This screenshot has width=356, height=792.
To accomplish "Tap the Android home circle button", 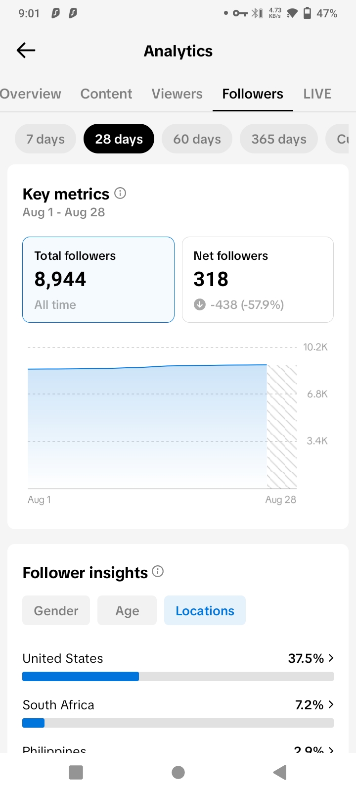I will (178, 772).
